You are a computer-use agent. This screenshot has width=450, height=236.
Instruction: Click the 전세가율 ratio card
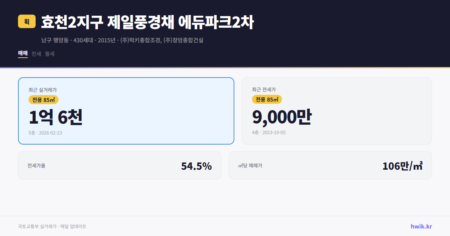click(120, 165)
